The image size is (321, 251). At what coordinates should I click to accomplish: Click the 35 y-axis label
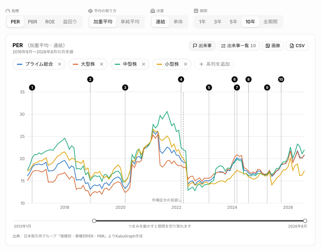(22, 92)
